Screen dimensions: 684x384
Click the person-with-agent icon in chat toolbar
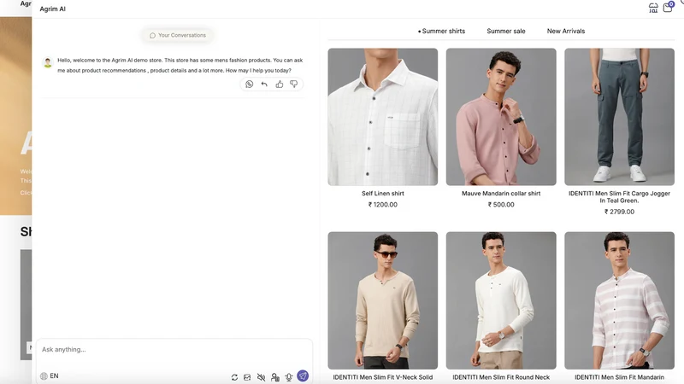pos(274,377)
